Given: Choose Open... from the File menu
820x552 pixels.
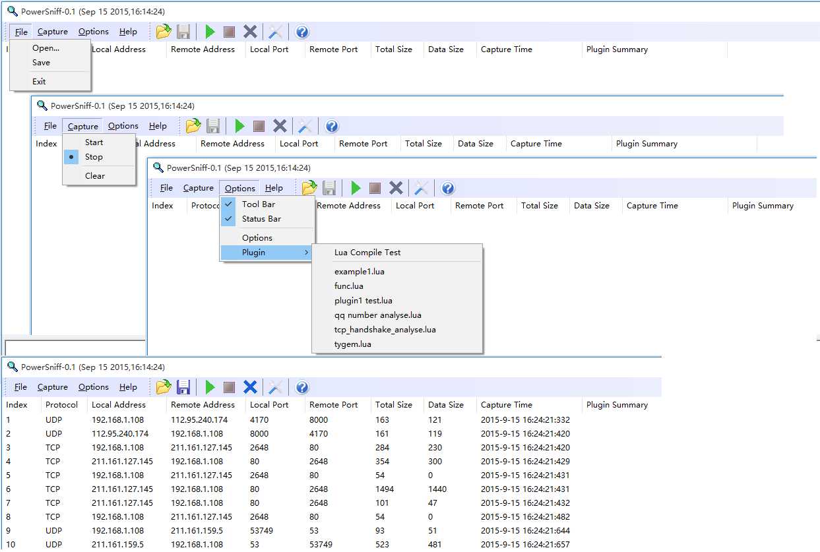Looking at the screenshot, I should [50, 48].
